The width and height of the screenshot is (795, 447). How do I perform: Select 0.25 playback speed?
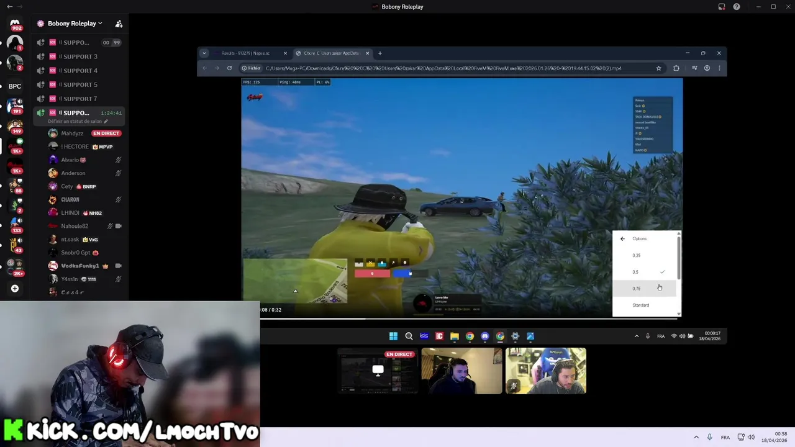pyautogui.click(x=644, y=255)
